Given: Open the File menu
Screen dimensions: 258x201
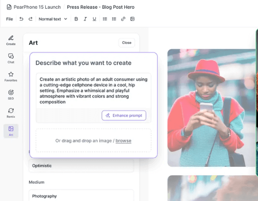Looking at the screenshot, I should 10,19.
